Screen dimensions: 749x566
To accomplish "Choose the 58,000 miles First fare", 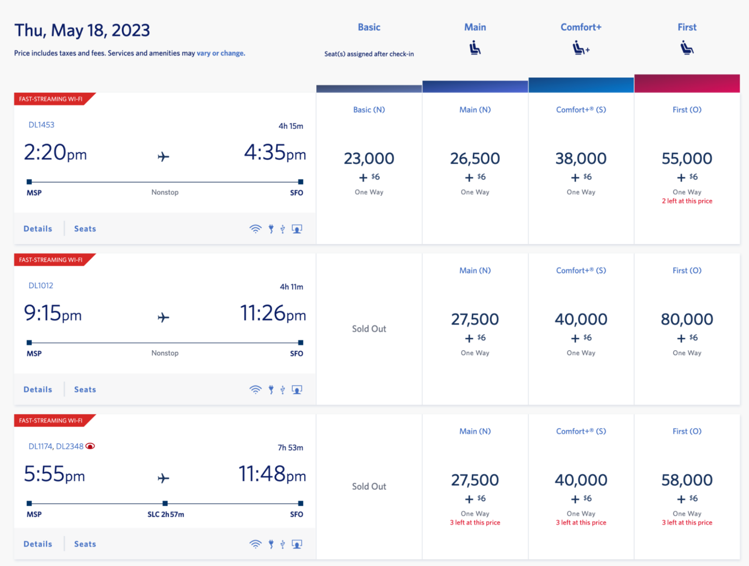I will point(687,480).
